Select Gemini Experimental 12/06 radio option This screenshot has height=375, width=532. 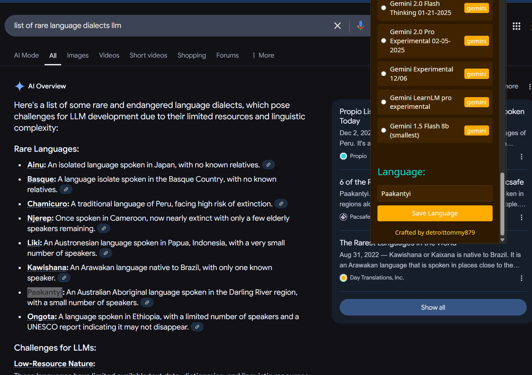384,74
